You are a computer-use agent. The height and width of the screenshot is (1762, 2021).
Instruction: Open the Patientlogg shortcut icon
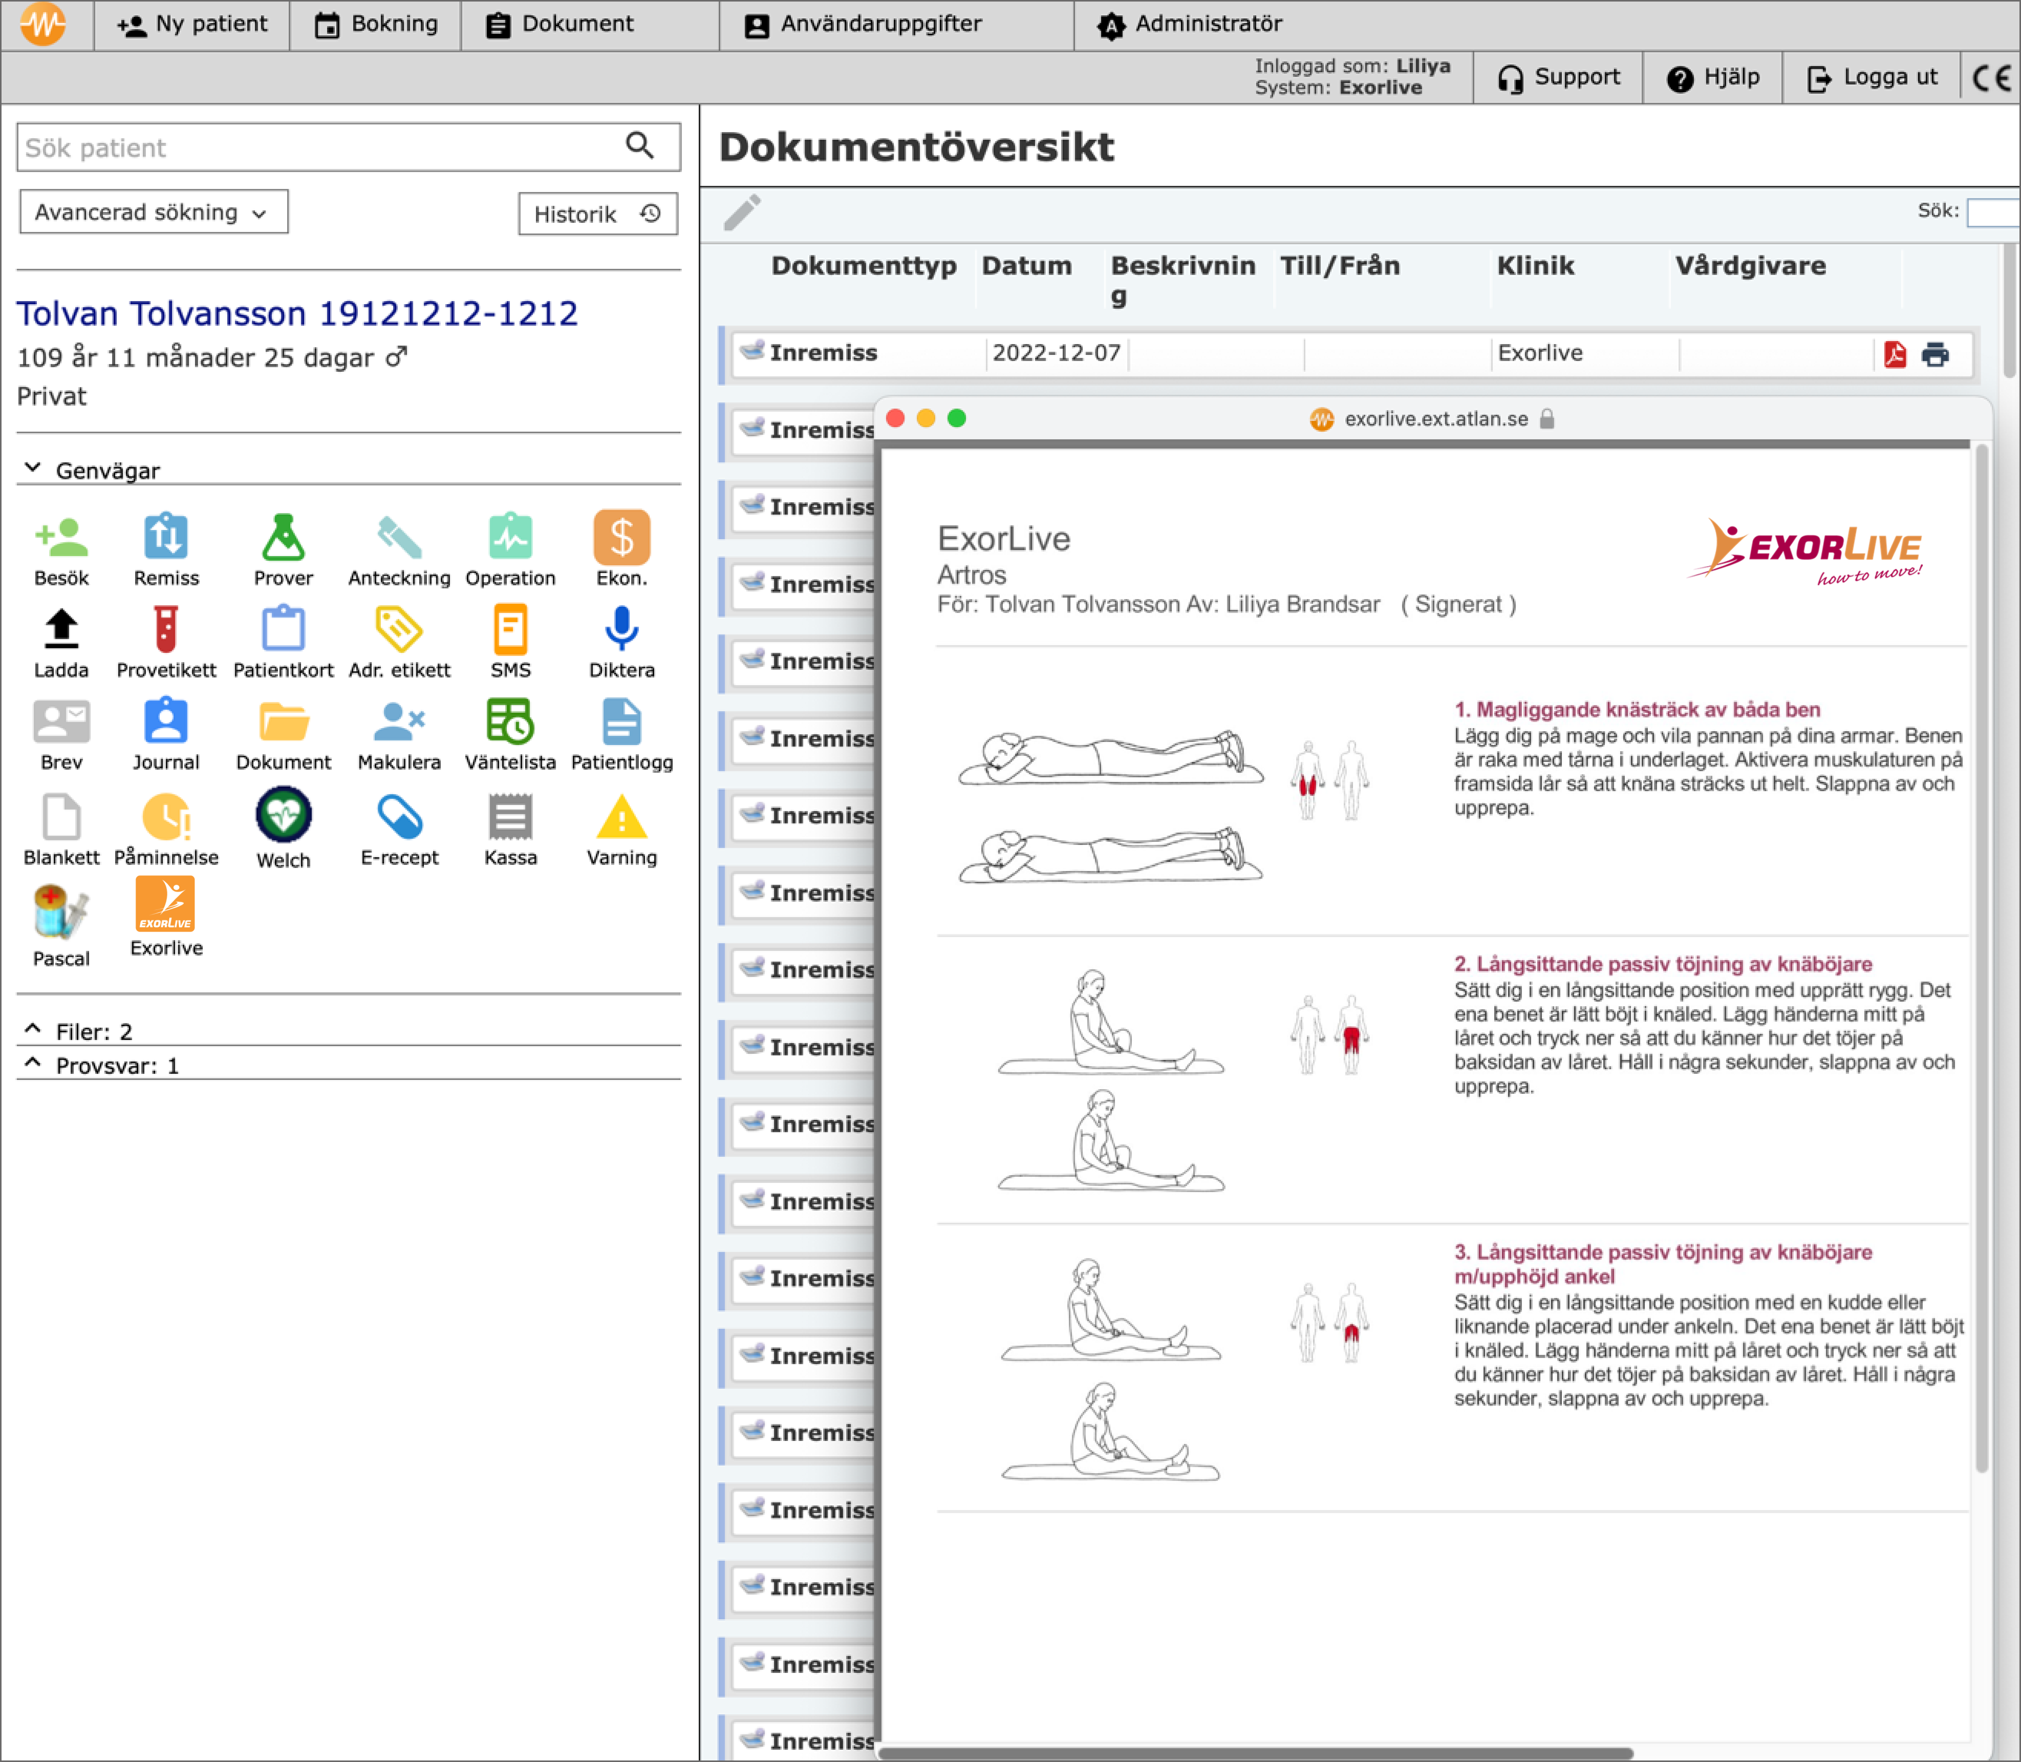click(x=621, y=722)
